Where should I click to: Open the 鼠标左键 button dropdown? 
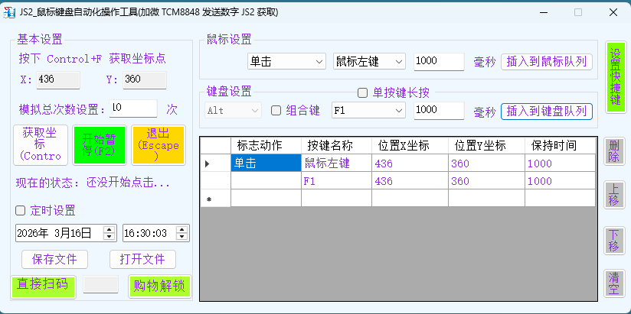tap(369, 62)
